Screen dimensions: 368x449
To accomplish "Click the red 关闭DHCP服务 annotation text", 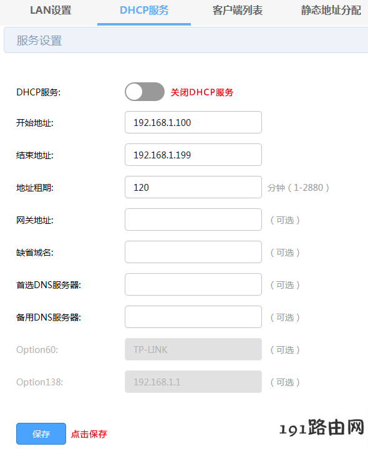I will click(x=202, y=92).
